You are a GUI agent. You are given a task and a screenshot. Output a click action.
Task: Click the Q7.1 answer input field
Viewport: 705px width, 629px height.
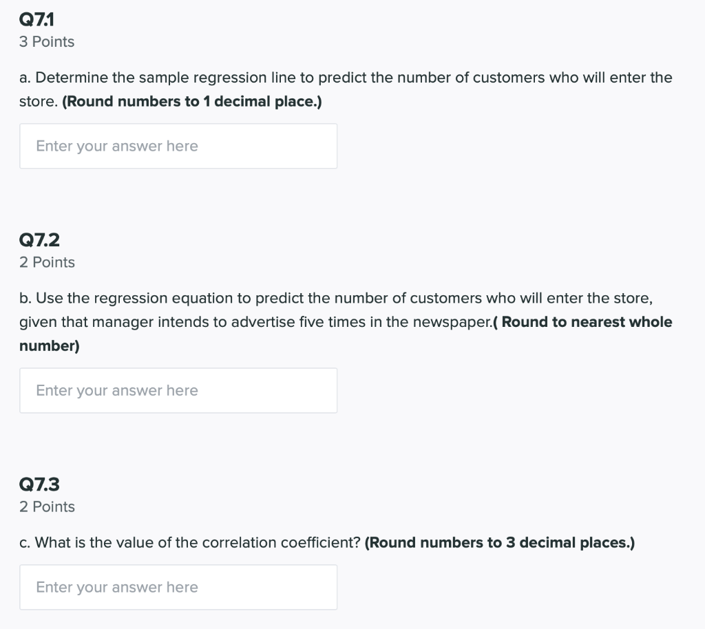[x=178, y=146]
